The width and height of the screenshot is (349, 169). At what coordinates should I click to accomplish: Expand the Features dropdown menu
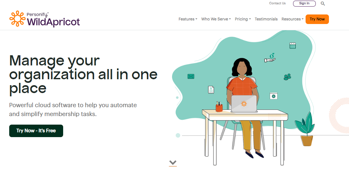coord(188,19)
